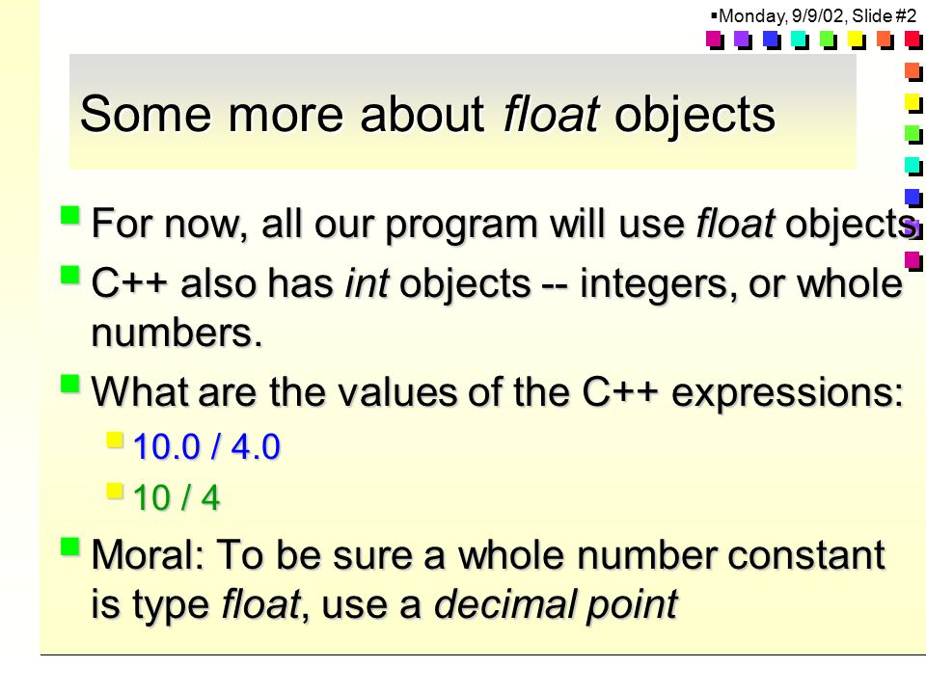Click the green bullet beside 'C++ also has'
Viewport: 926px width, 694px height.
70,275
